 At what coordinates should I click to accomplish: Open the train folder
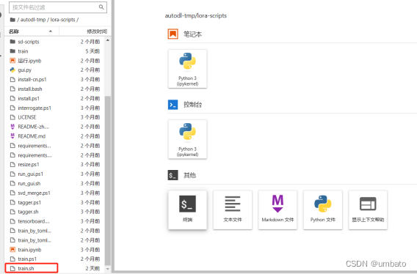click(x=55, y=51)
